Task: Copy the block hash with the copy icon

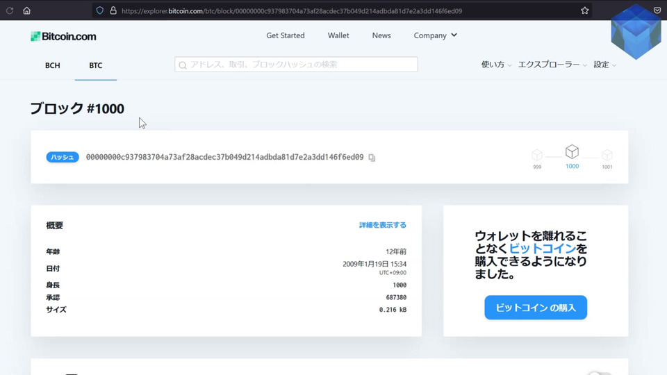Action: (372, 158)
